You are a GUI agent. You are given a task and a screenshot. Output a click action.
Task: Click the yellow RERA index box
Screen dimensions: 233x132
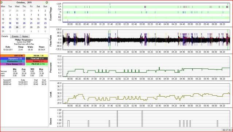pos(37,56)
